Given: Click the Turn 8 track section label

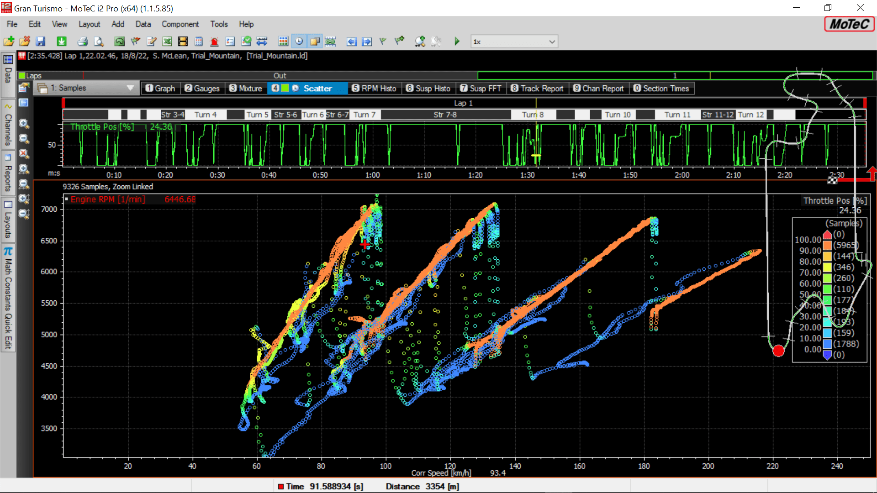Looking at the screenshot, I should pos(533,115).
